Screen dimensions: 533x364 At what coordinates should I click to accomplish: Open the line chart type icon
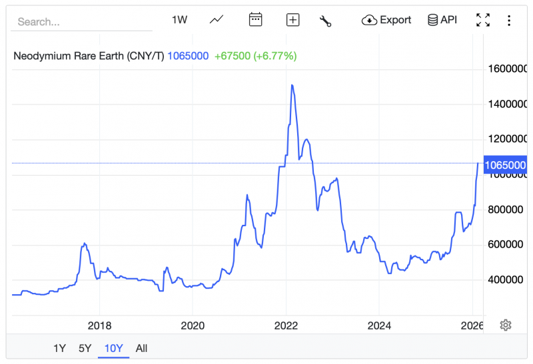[217, 20]
